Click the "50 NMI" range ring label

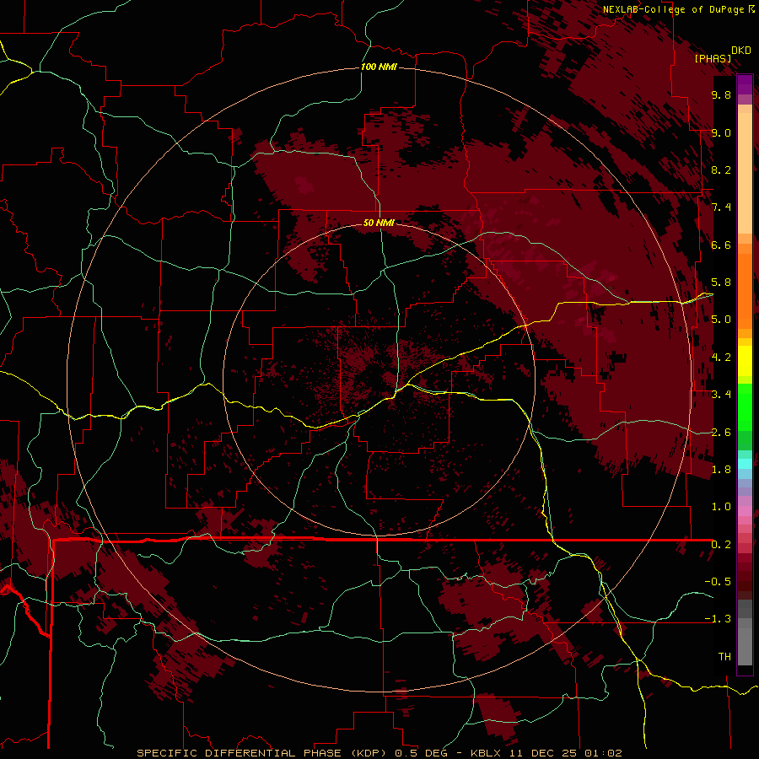pos(379,223)
